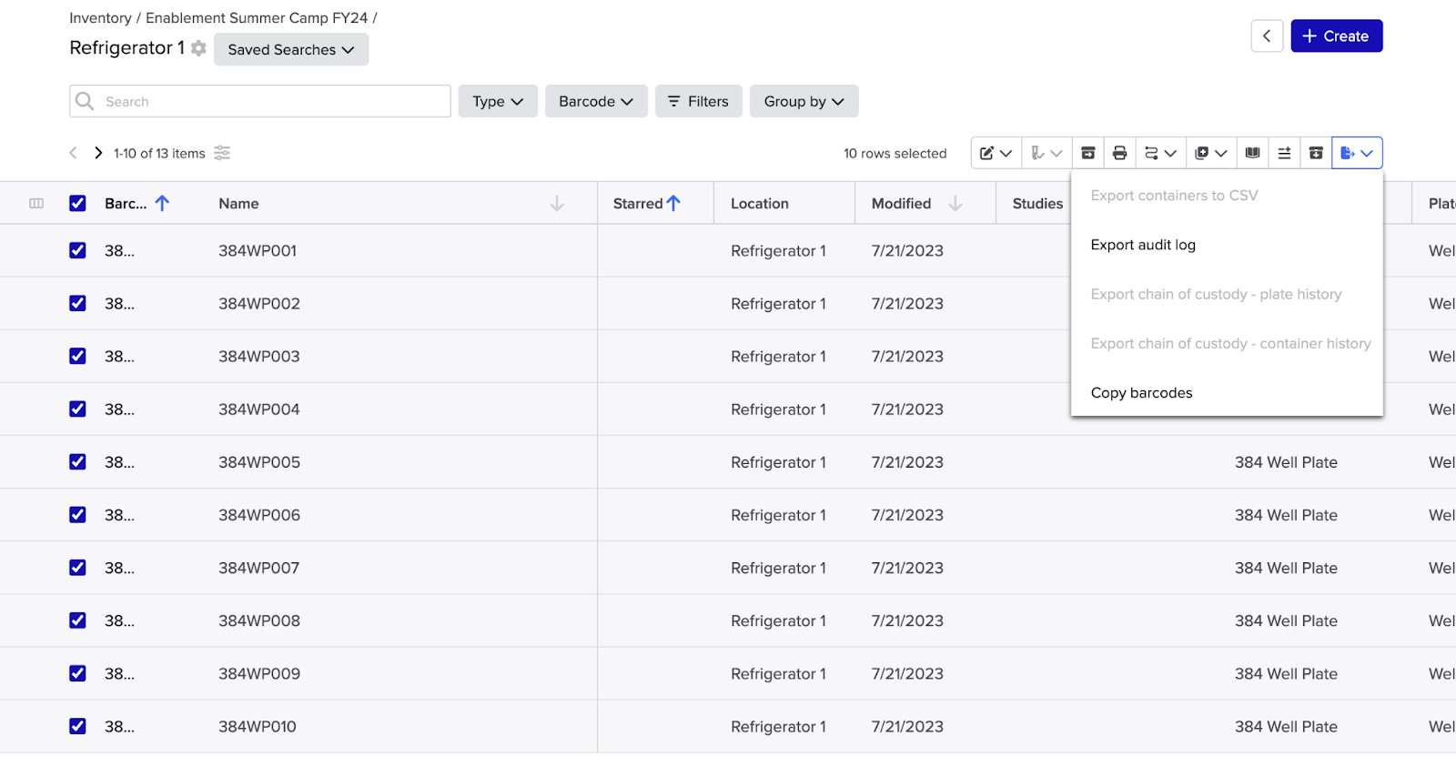Viewport: 1456px width, 767px height.
Task: Deselect the row checkbox for 384WP008
Action: (x=77, y=621)
